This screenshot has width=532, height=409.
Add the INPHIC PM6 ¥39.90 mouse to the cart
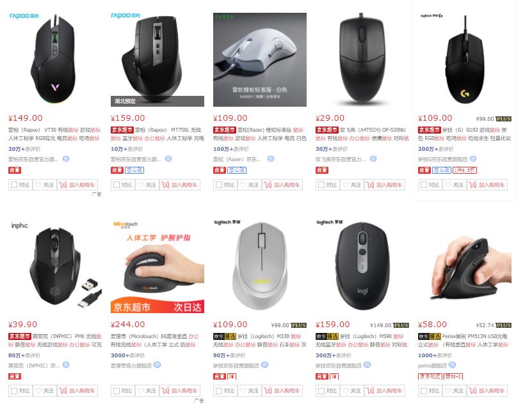pos(77,390)
